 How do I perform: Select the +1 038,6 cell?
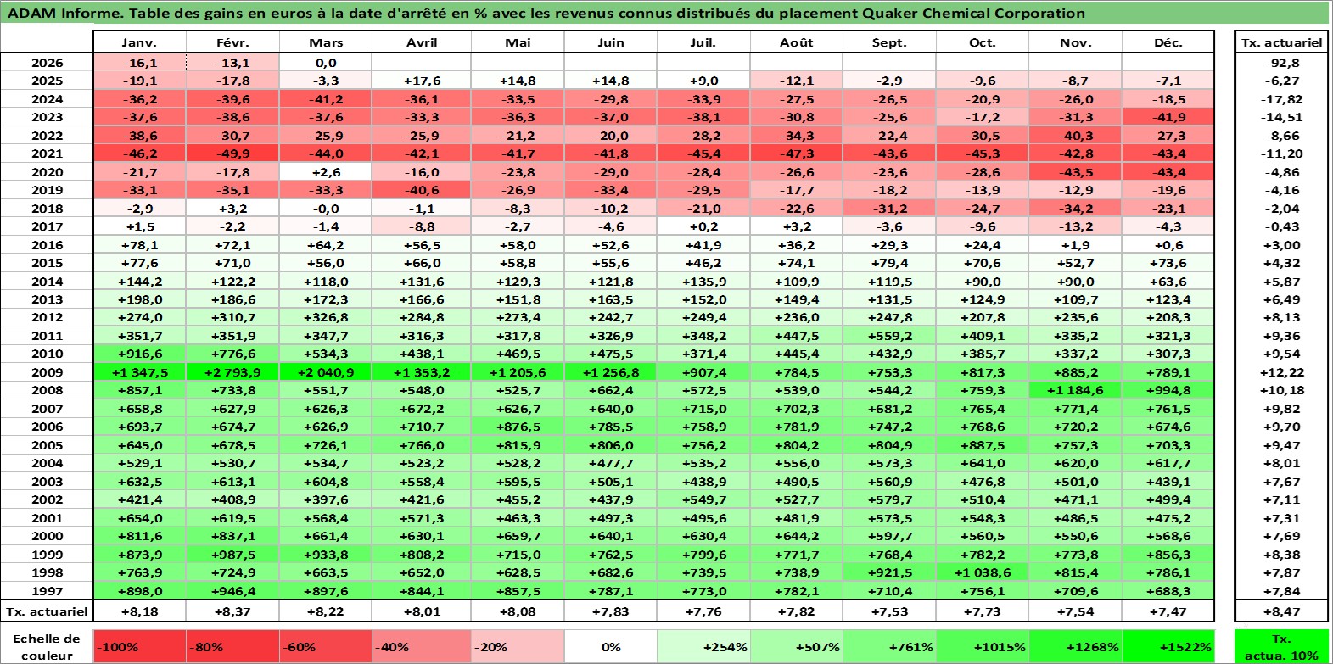tap(982, 572)
